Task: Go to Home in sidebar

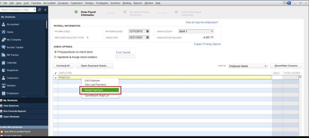Action: (10, 32)
